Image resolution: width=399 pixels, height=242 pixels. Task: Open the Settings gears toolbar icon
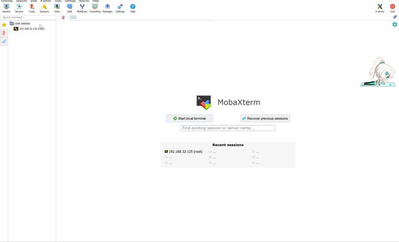point(120,8)
